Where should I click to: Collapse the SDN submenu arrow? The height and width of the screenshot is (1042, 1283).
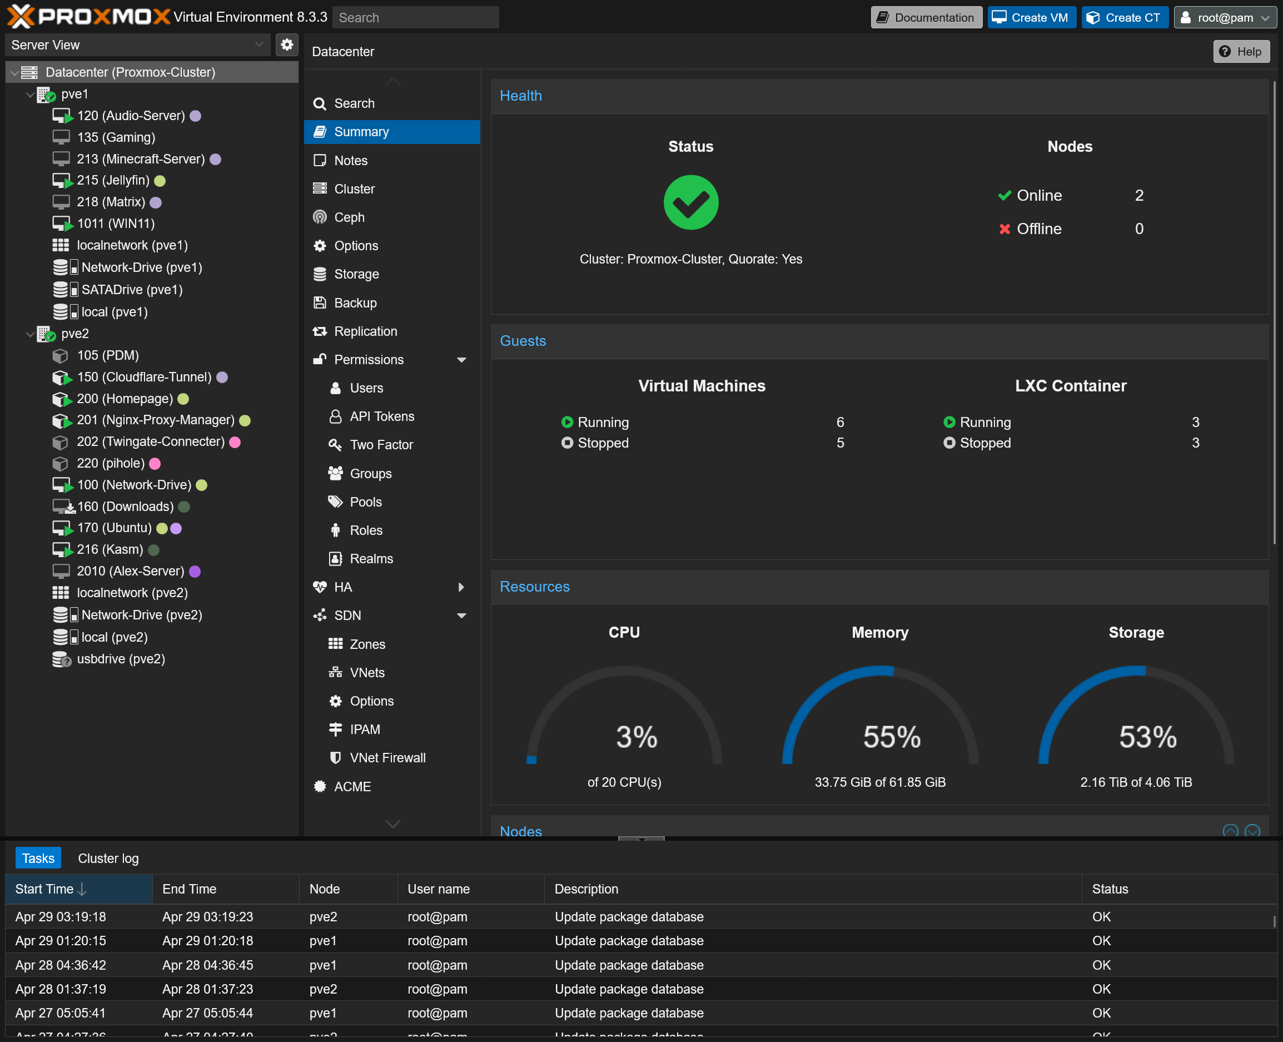(461, 616)
